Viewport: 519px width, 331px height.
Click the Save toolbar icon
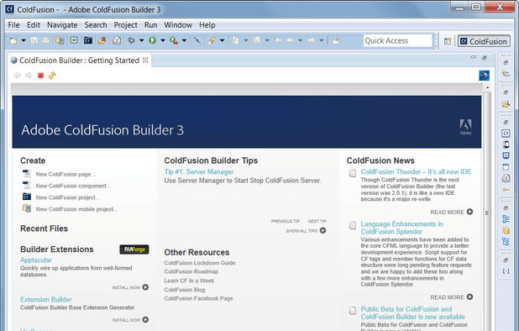[34, 40]
